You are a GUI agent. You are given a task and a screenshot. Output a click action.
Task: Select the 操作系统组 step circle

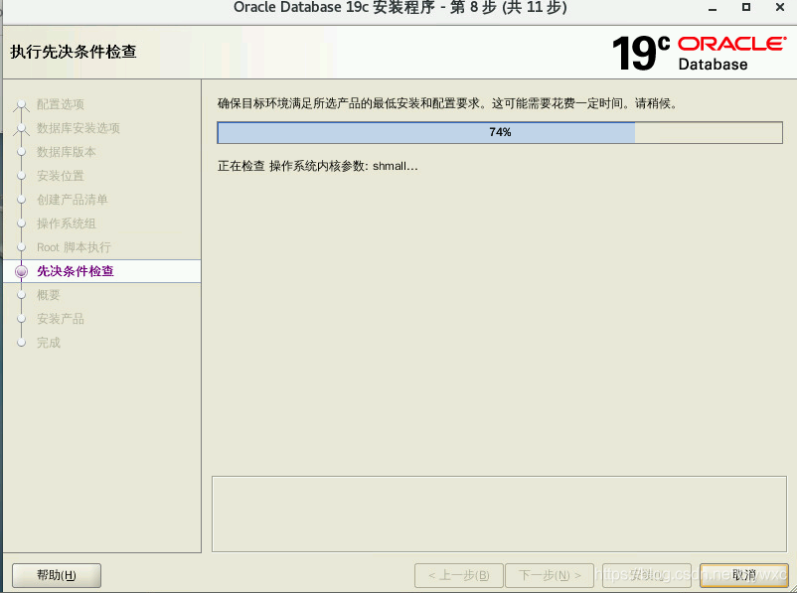tap(20, 222)
